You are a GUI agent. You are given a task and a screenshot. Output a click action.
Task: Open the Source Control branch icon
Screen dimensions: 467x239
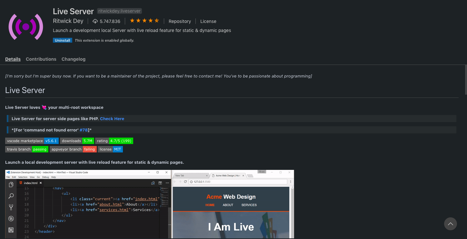click(11, 207)
